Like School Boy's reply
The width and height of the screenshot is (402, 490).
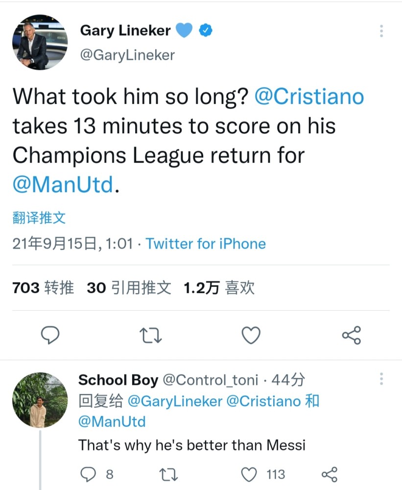tap(250, 474)
